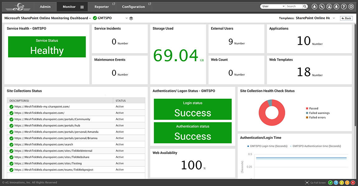The image size is (358, 186).
Task: Click the vertical scrollbar of the dashboard
Action: click(355, 75)
